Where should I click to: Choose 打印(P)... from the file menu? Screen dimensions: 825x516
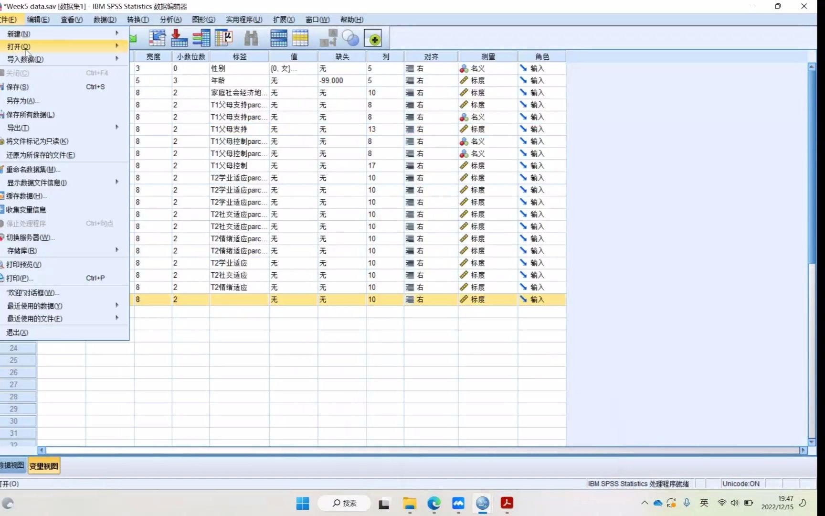click(64, 278)
